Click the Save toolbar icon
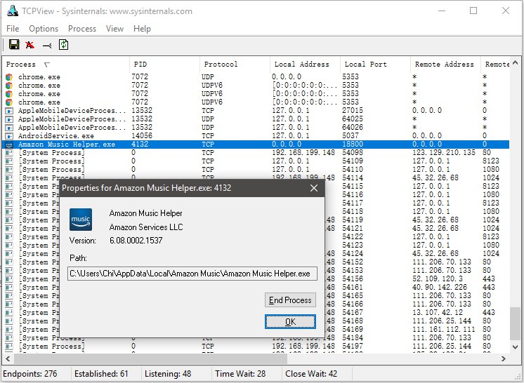The height and width of the screenshot is (383, 524). click(x=14, y=45)
